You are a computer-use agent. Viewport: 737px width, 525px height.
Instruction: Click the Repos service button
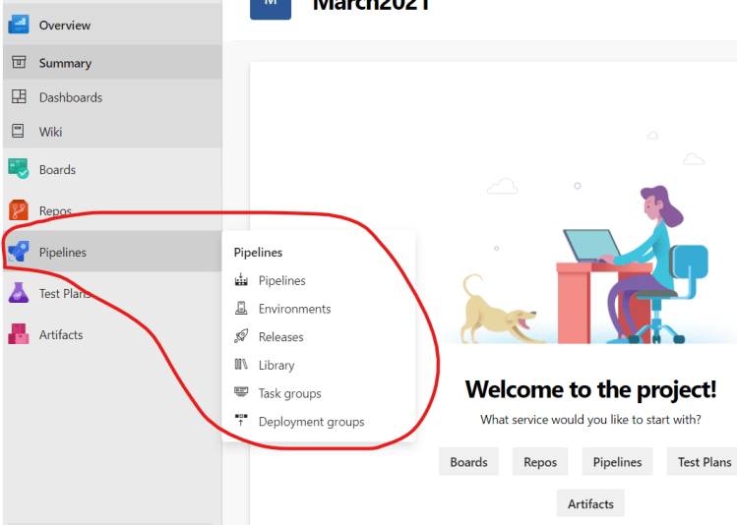tap(540, 462)
